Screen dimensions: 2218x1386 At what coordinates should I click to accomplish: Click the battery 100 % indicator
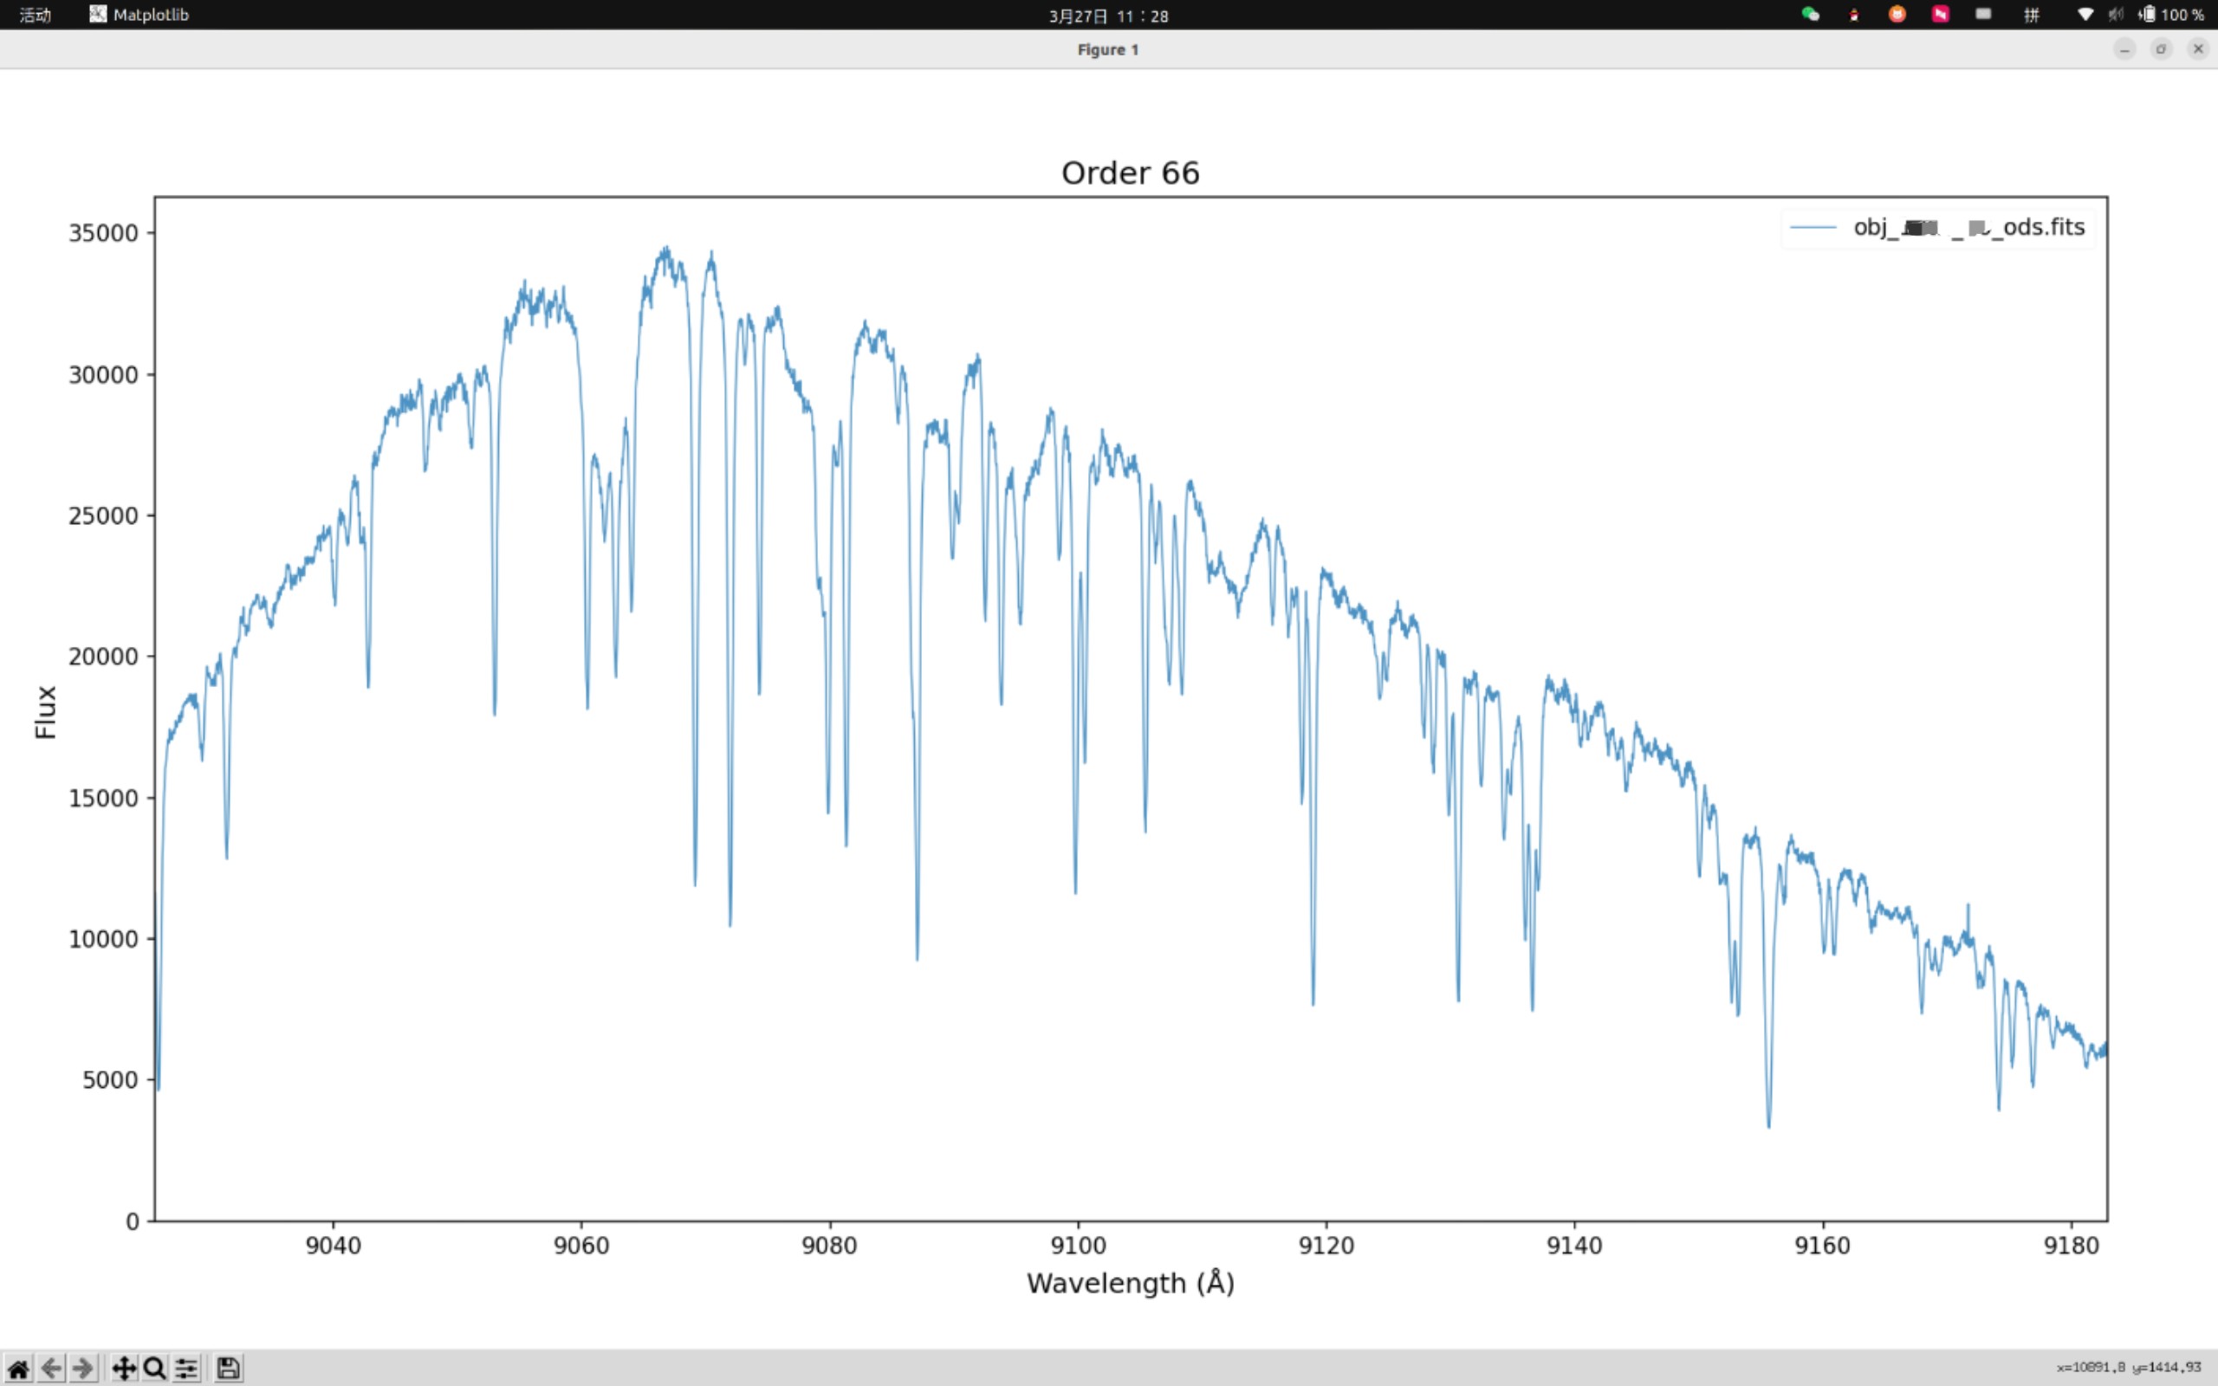tap(2171, 15)
